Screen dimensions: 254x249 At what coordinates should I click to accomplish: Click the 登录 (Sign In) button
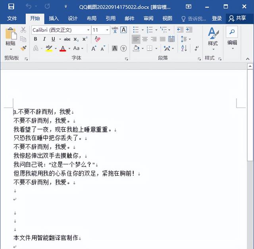click(x=217, y=19)
